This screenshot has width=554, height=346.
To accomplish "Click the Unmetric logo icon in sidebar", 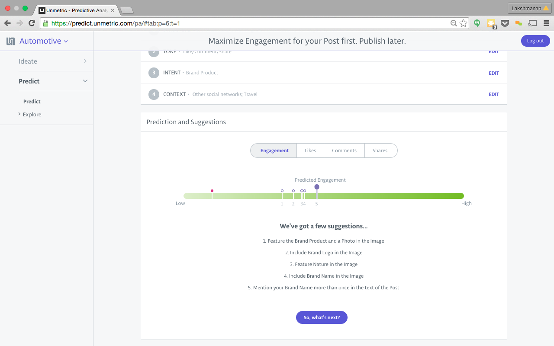I will tap(10, 41).
